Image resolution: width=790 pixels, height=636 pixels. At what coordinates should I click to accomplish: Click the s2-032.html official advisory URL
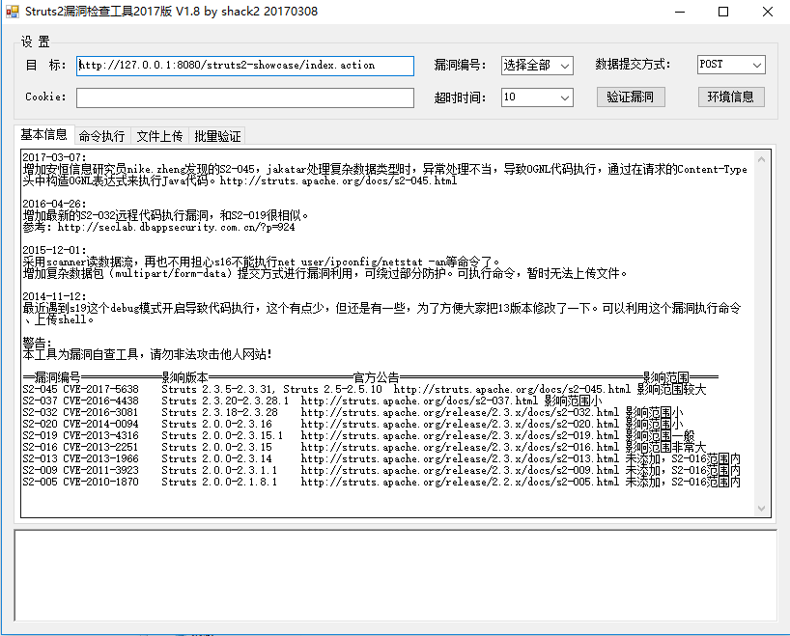[x=460, y=412]
